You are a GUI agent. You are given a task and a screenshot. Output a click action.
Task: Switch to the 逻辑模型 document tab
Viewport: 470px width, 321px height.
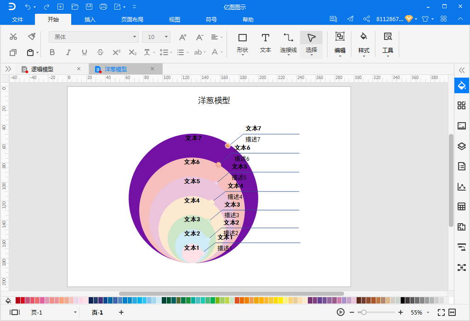click(x=42, y=69)
